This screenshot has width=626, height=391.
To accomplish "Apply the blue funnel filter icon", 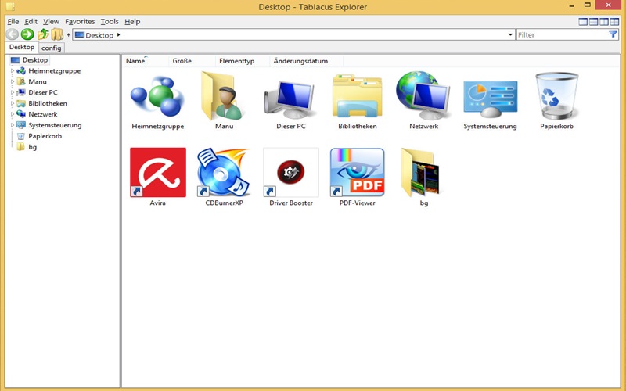I will [x=613, y=34].
